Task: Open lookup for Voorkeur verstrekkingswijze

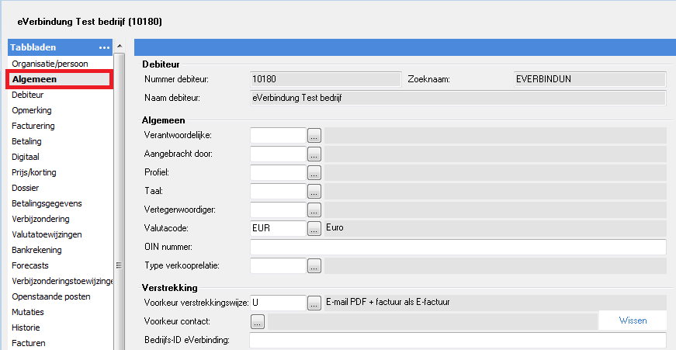Action: click(x=314, y=303)
